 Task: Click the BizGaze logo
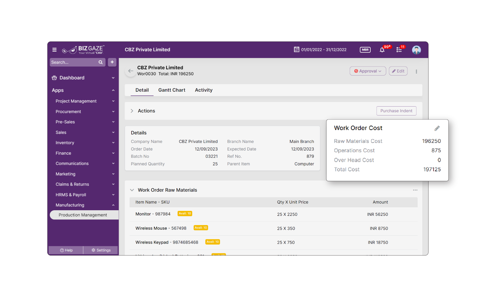click(83, 50)
